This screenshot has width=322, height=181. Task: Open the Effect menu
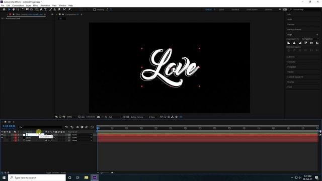pyautogui.click(x=36, y=6)
